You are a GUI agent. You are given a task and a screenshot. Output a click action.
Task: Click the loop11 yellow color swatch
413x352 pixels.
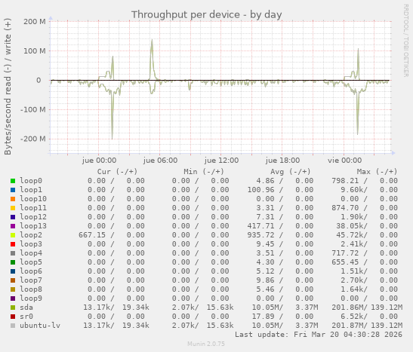click(13, 208)
